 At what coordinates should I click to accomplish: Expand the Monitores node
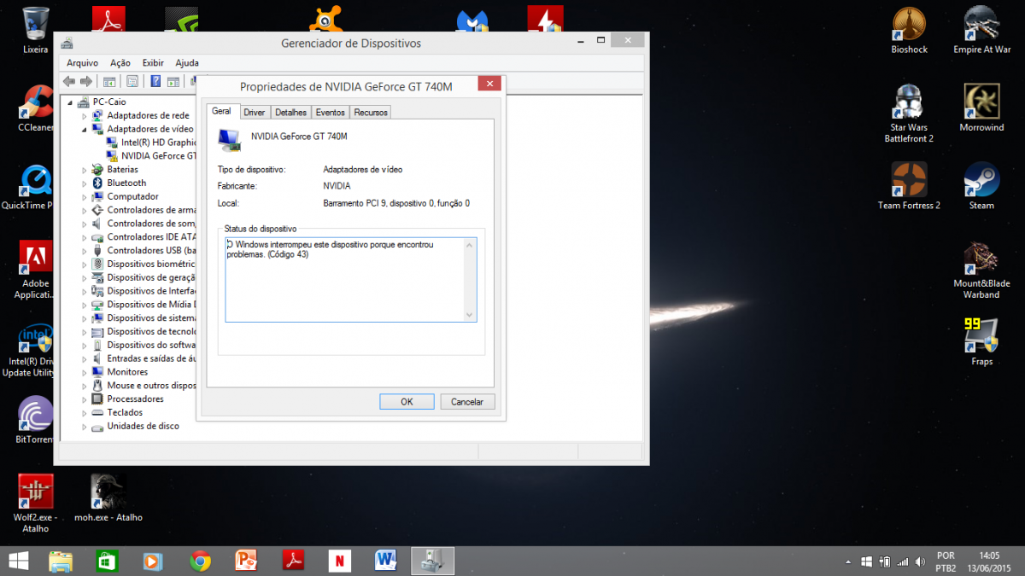click(x=85, y=372)
